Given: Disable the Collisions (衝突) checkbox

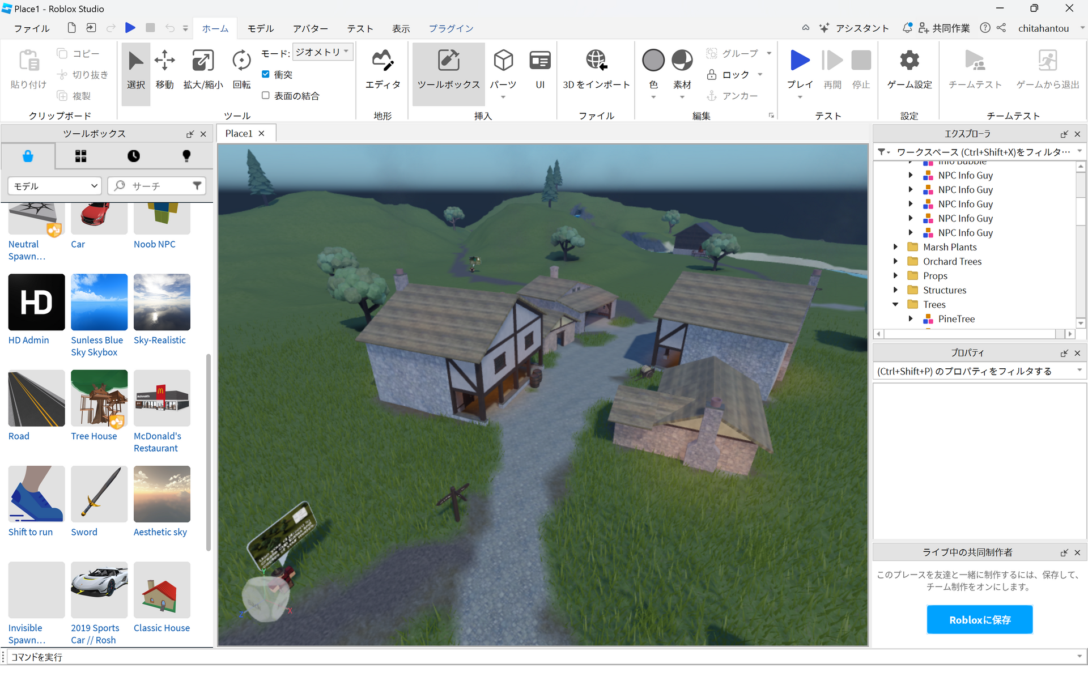Looking at the screenshot, I should [x=266, y=74].
